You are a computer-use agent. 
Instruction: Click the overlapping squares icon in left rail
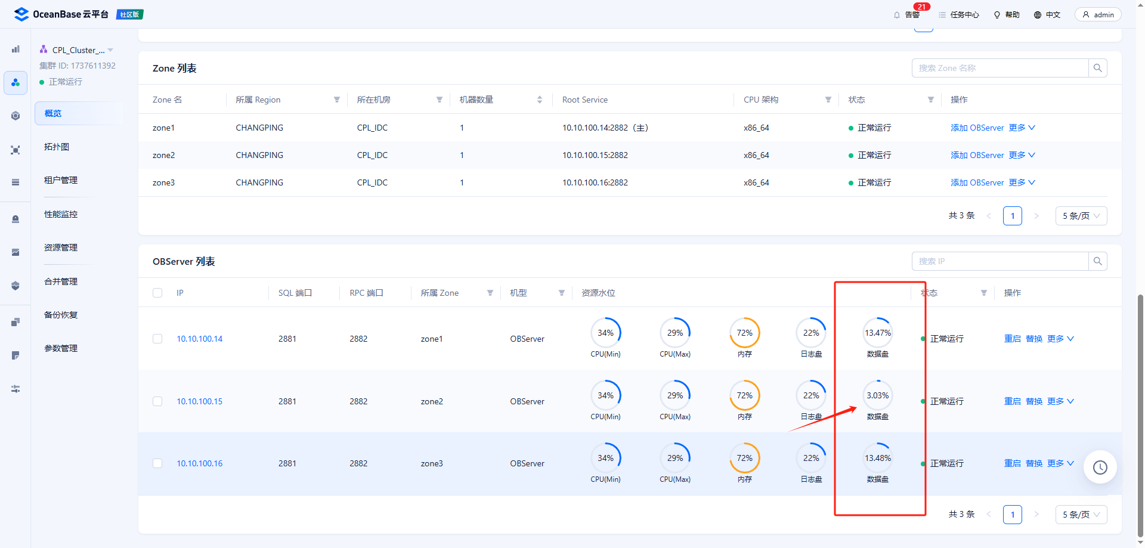point(16,322)
